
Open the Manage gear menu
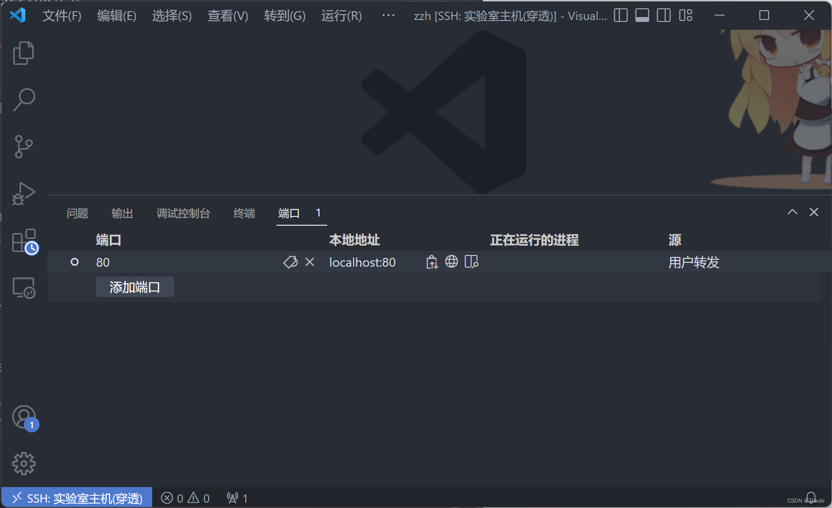[x=23, y=464]
